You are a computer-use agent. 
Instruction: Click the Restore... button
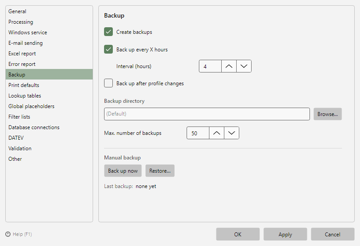click(160, 170)
